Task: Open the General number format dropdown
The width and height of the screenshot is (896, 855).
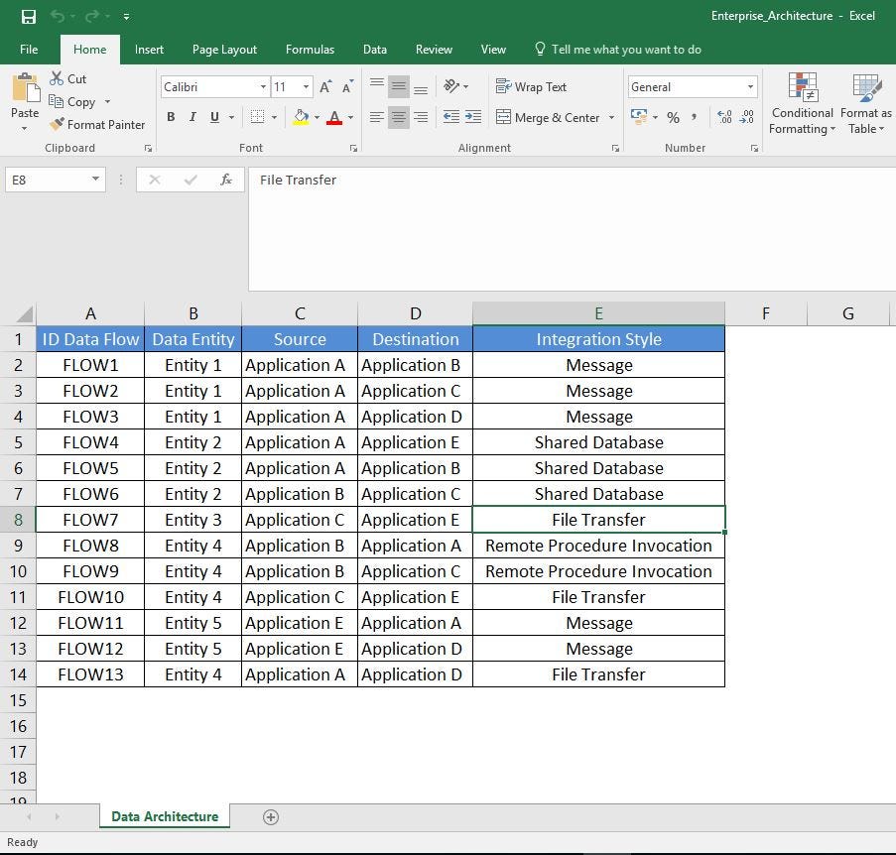Action: [x=749, y=86]
